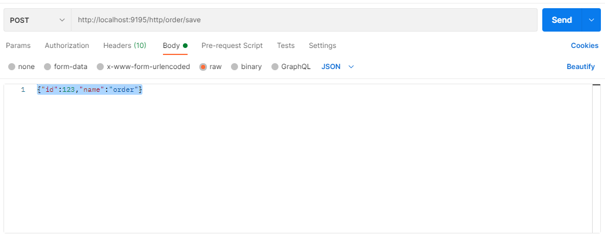The image size is (605, 234).
Task: Open the JSON format dropdown
Action: pos(338,67)
